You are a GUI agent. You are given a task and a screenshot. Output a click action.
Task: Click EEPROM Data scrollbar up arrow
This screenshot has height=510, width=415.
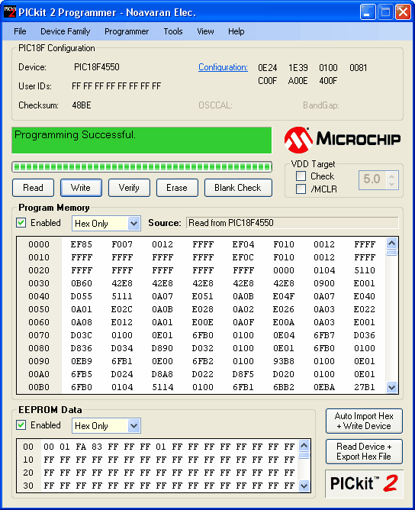304,445
